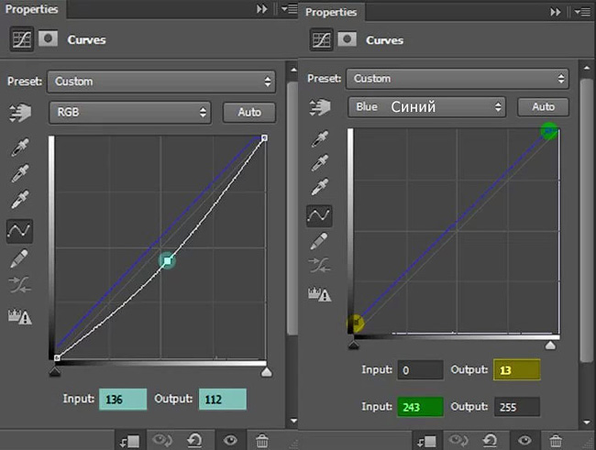
Task: Click Curves adjustment icon in left panel
Action: 22,38
